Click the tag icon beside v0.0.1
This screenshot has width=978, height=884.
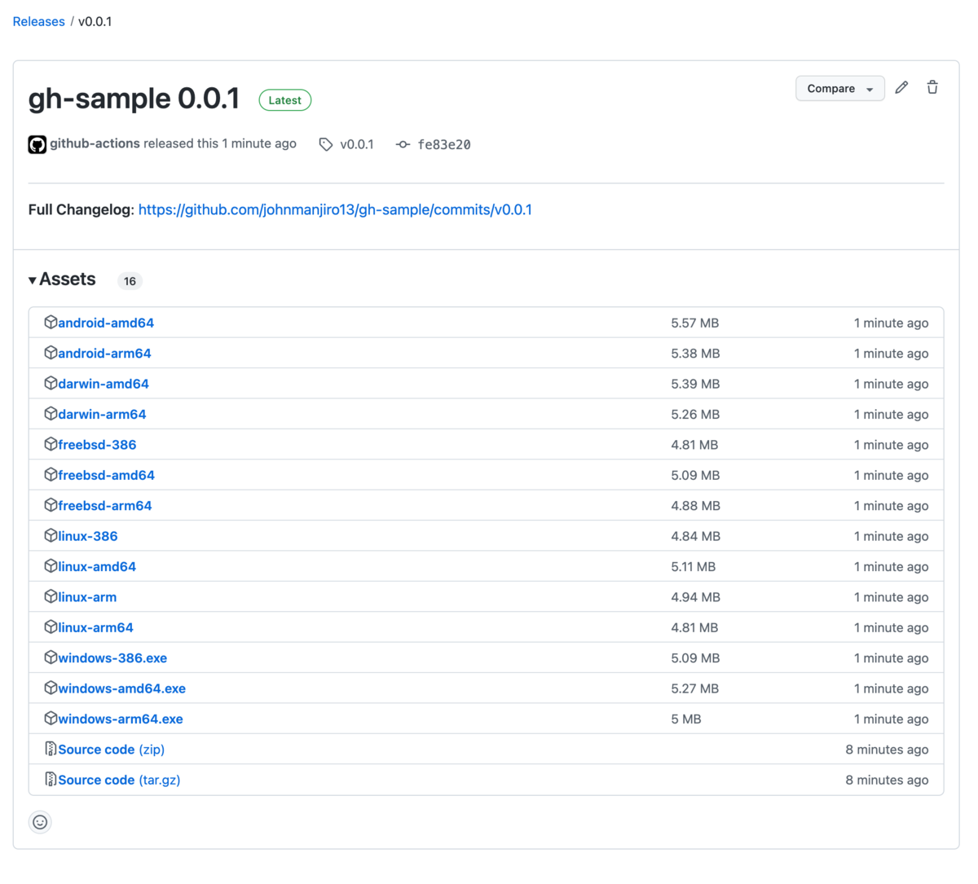pos(326,144)
